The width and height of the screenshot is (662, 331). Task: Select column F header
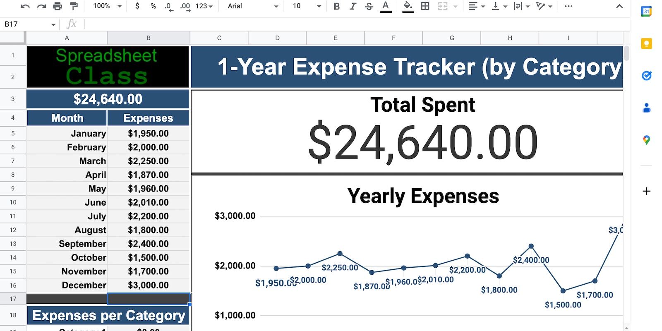(x=393, y=38)
